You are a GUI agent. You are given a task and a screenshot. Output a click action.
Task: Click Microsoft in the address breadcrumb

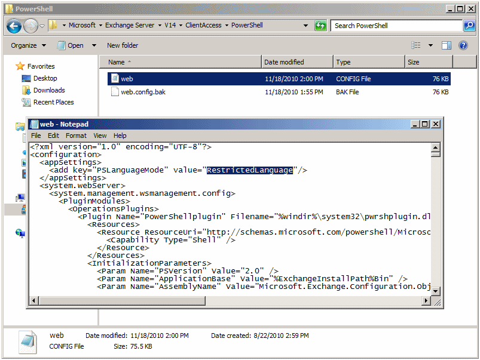pos(82,25)
